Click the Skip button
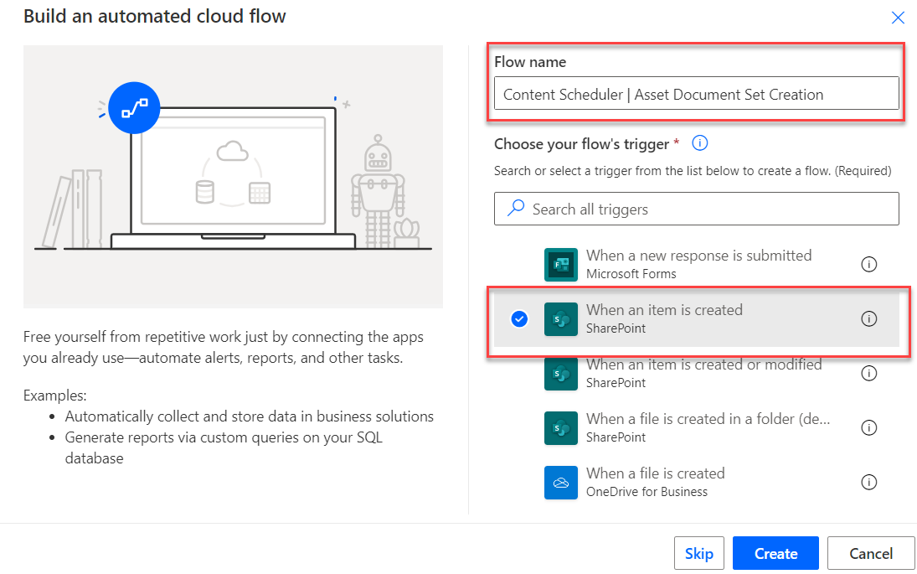917x574 pixels. (699, 553)
